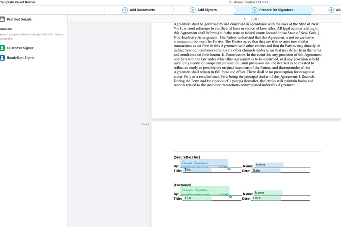This screenshot has width=341, height=227.
Task: Click the step 1 number circle
Action: [x=125, y=10]
